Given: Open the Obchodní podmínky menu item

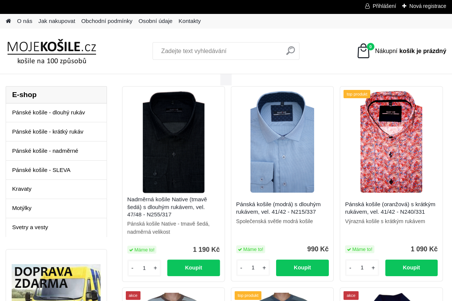Looking at the screenshot, I should click(x=107, y=21).
